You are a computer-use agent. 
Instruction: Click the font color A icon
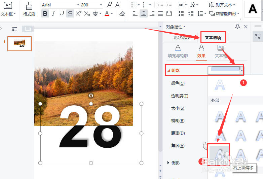(x=107, y=13)
